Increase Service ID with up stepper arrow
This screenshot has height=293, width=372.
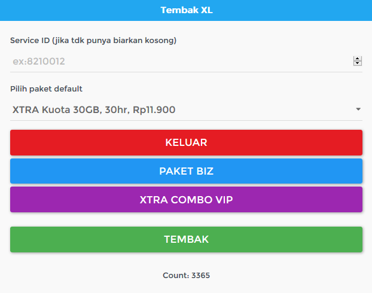(x=358, y=59)
